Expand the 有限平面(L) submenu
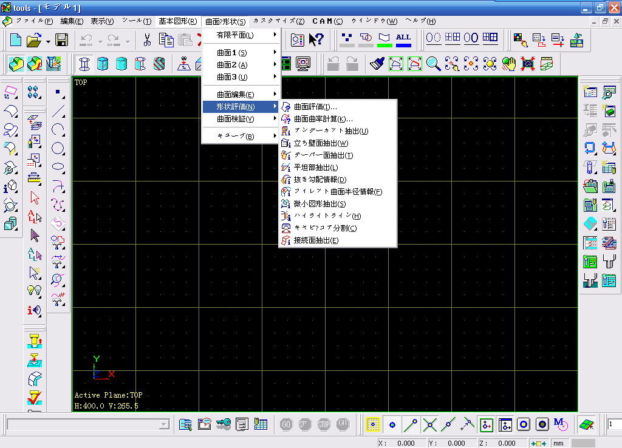The height and width of the screenshot is (448, 622). coord(242,35)
